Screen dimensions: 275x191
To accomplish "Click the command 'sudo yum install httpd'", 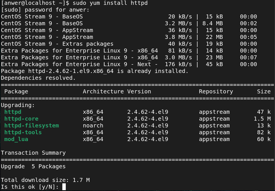I will click(x=110, y=3).
